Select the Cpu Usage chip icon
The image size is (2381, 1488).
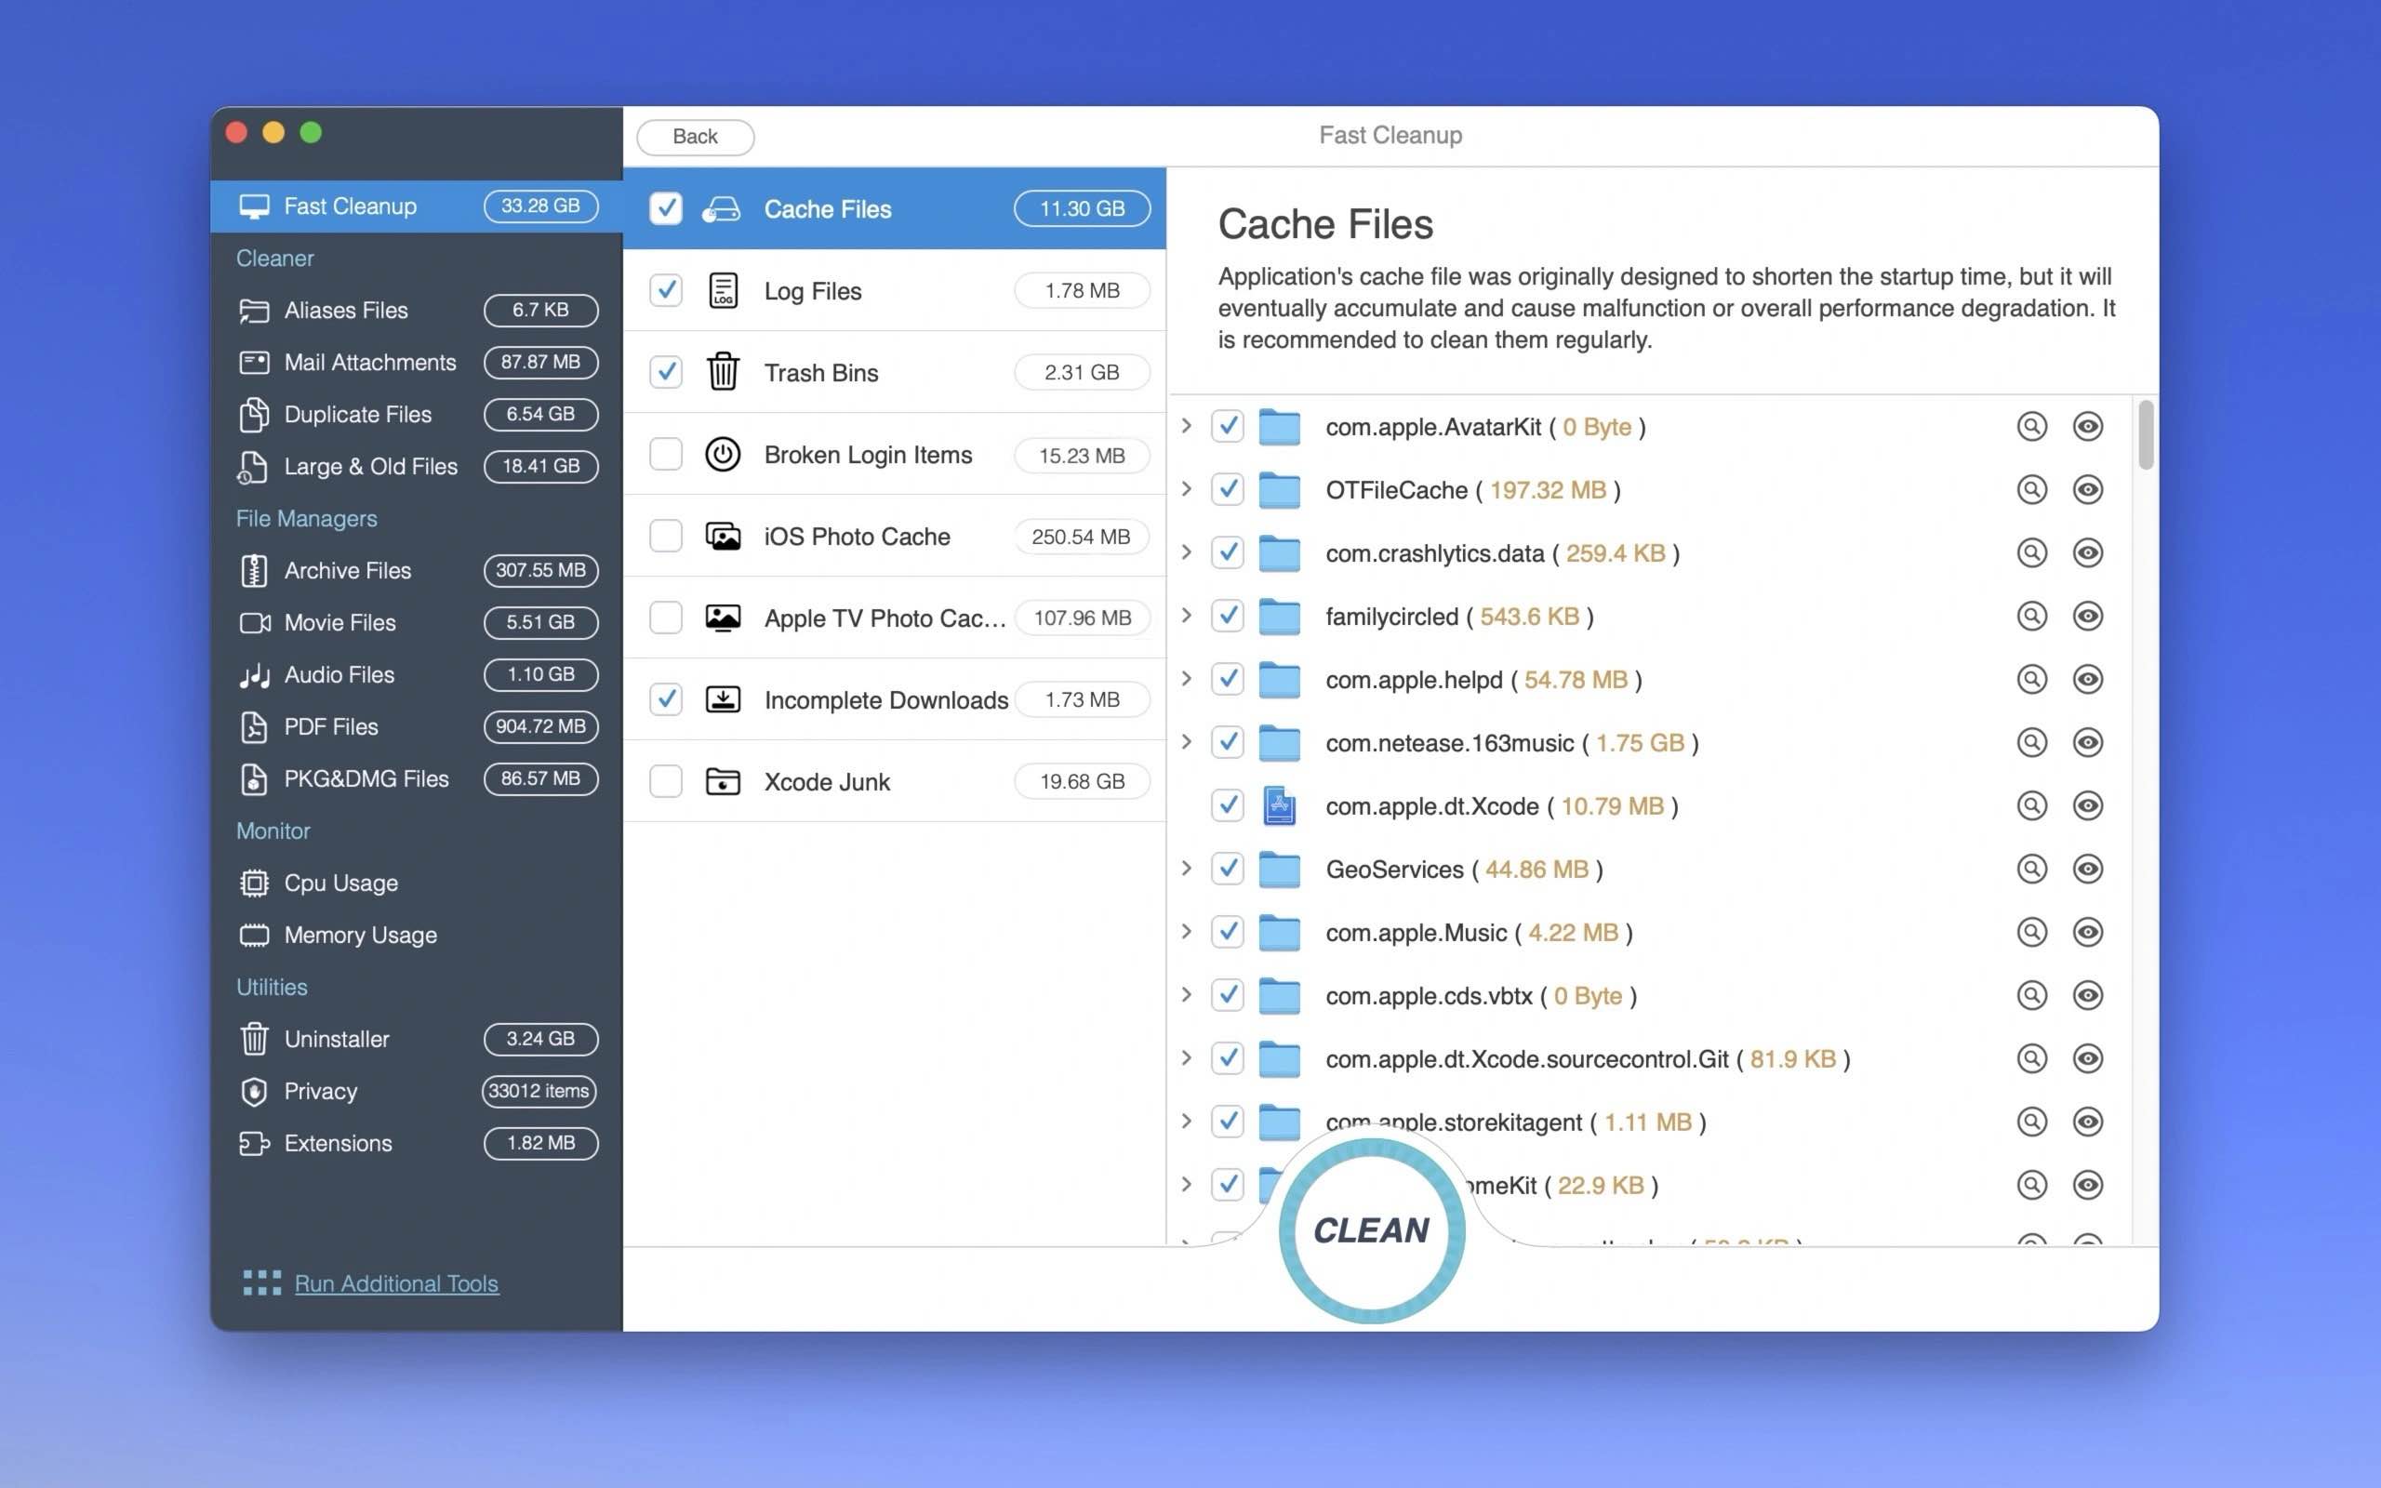click(255, 883)
